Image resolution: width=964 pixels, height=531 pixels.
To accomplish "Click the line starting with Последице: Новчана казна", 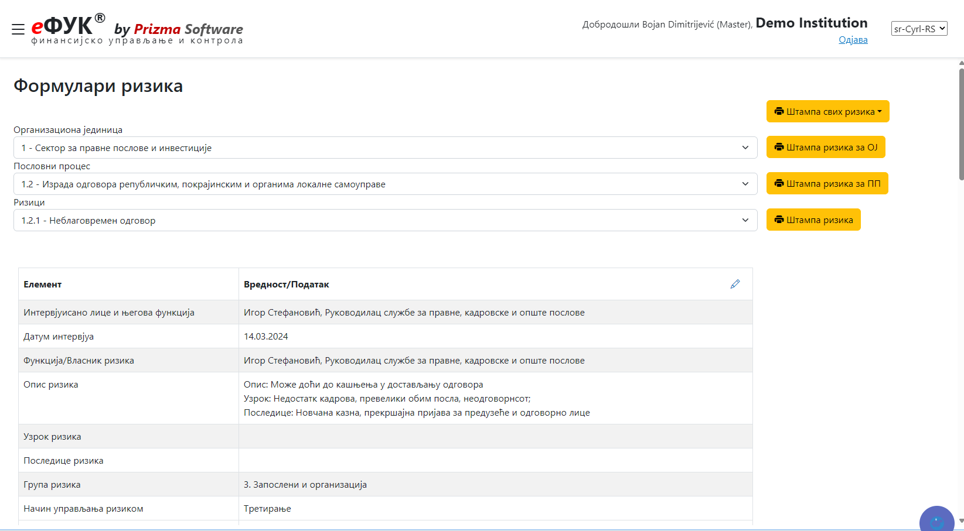I will click(x=417, y=412).
